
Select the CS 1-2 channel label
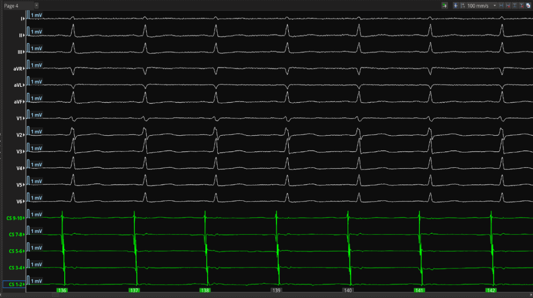pos(13,285)
